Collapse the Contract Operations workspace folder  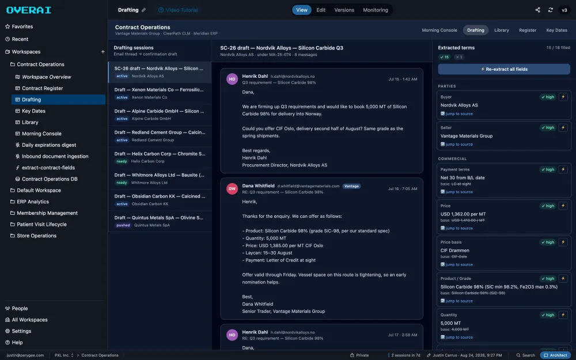[x=37, y=65]
